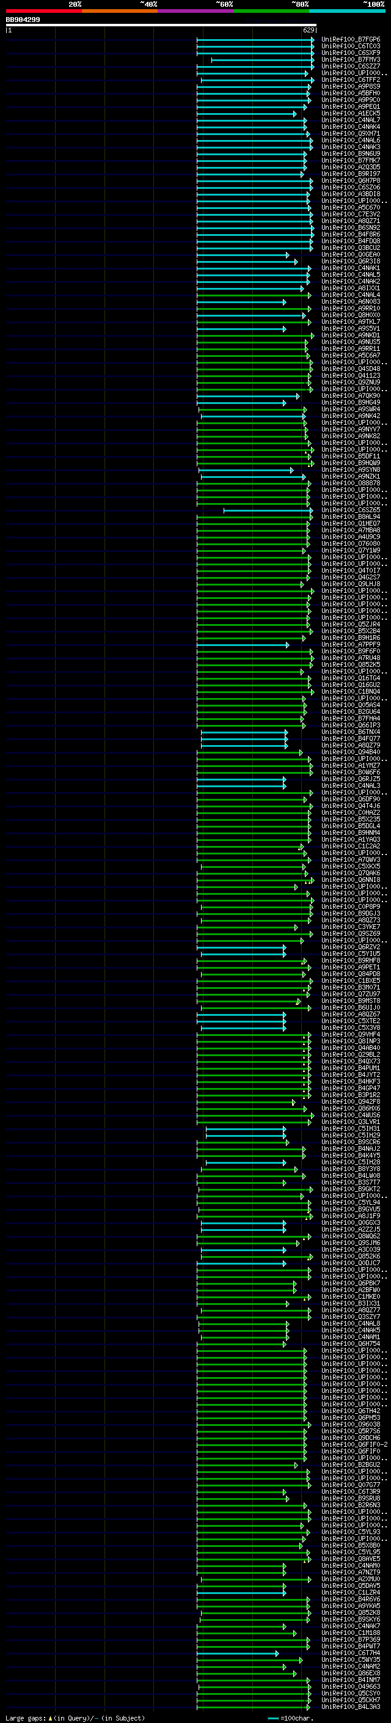391x1723 pixels.
Task: Click label UniRef100_B4FQ77
Action: 351,738
